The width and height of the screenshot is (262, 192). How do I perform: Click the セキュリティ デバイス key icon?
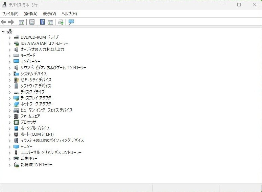pos(16,80)
